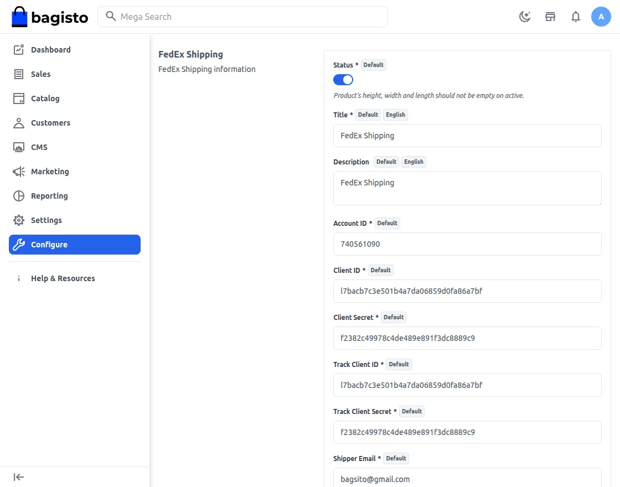Click the Mega Search magnifier icon
The width and height of the screenshot is (620, 487).
click(x=111, y=16)
